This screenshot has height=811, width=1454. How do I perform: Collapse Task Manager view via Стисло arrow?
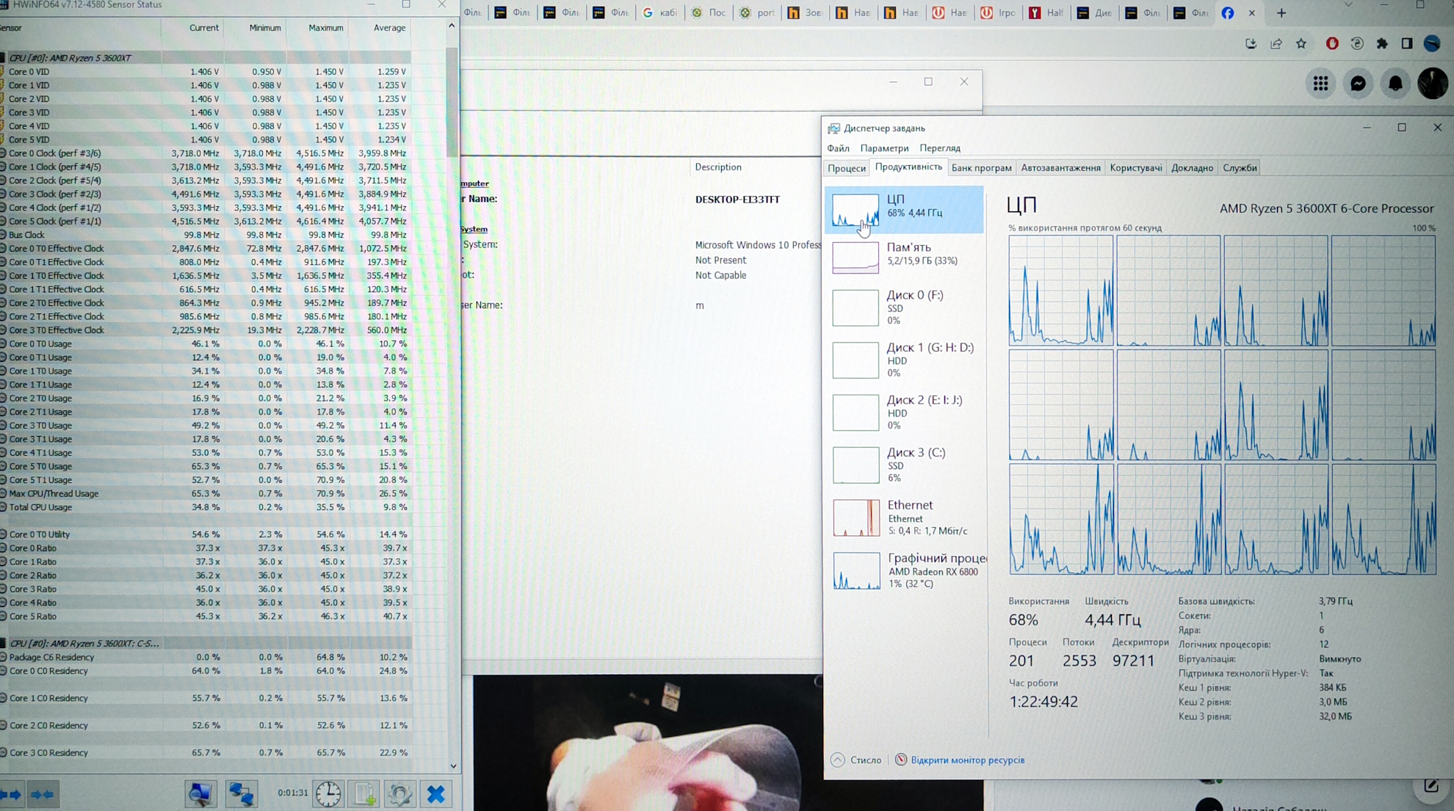coord(838,760)
